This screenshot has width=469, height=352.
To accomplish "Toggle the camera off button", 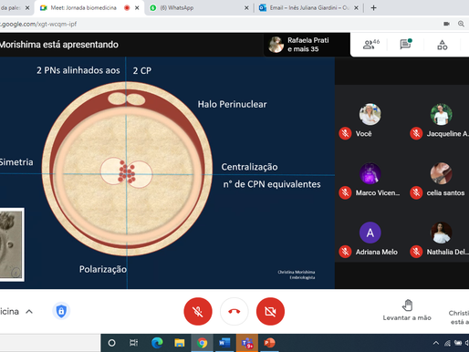I will coord(270,311).
